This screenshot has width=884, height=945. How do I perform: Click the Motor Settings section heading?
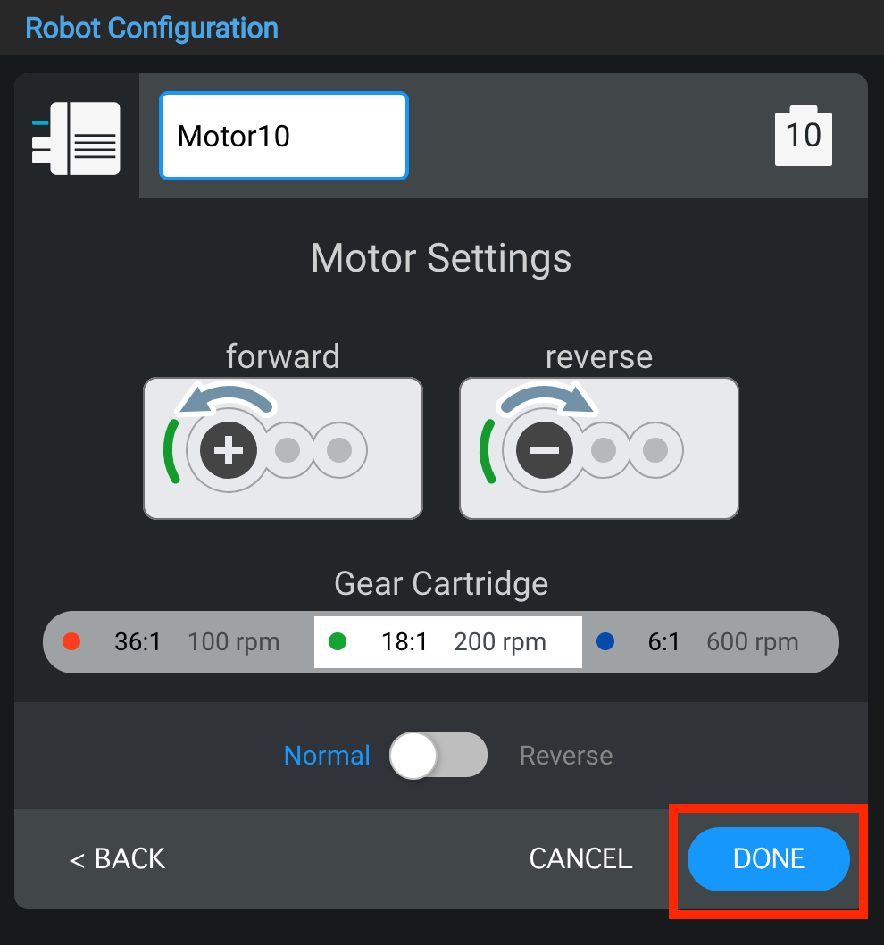[x=441, y=258]
